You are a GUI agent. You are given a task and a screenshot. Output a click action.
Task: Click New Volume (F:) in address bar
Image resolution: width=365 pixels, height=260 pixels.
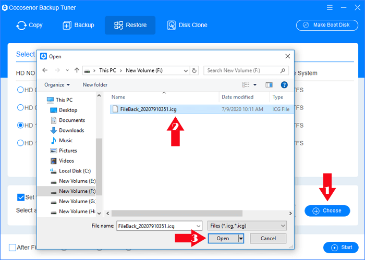point(144,70)
